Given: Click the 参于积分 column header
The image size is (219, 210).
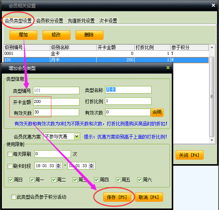Looking at the screenshot, I should coord(189,47).
